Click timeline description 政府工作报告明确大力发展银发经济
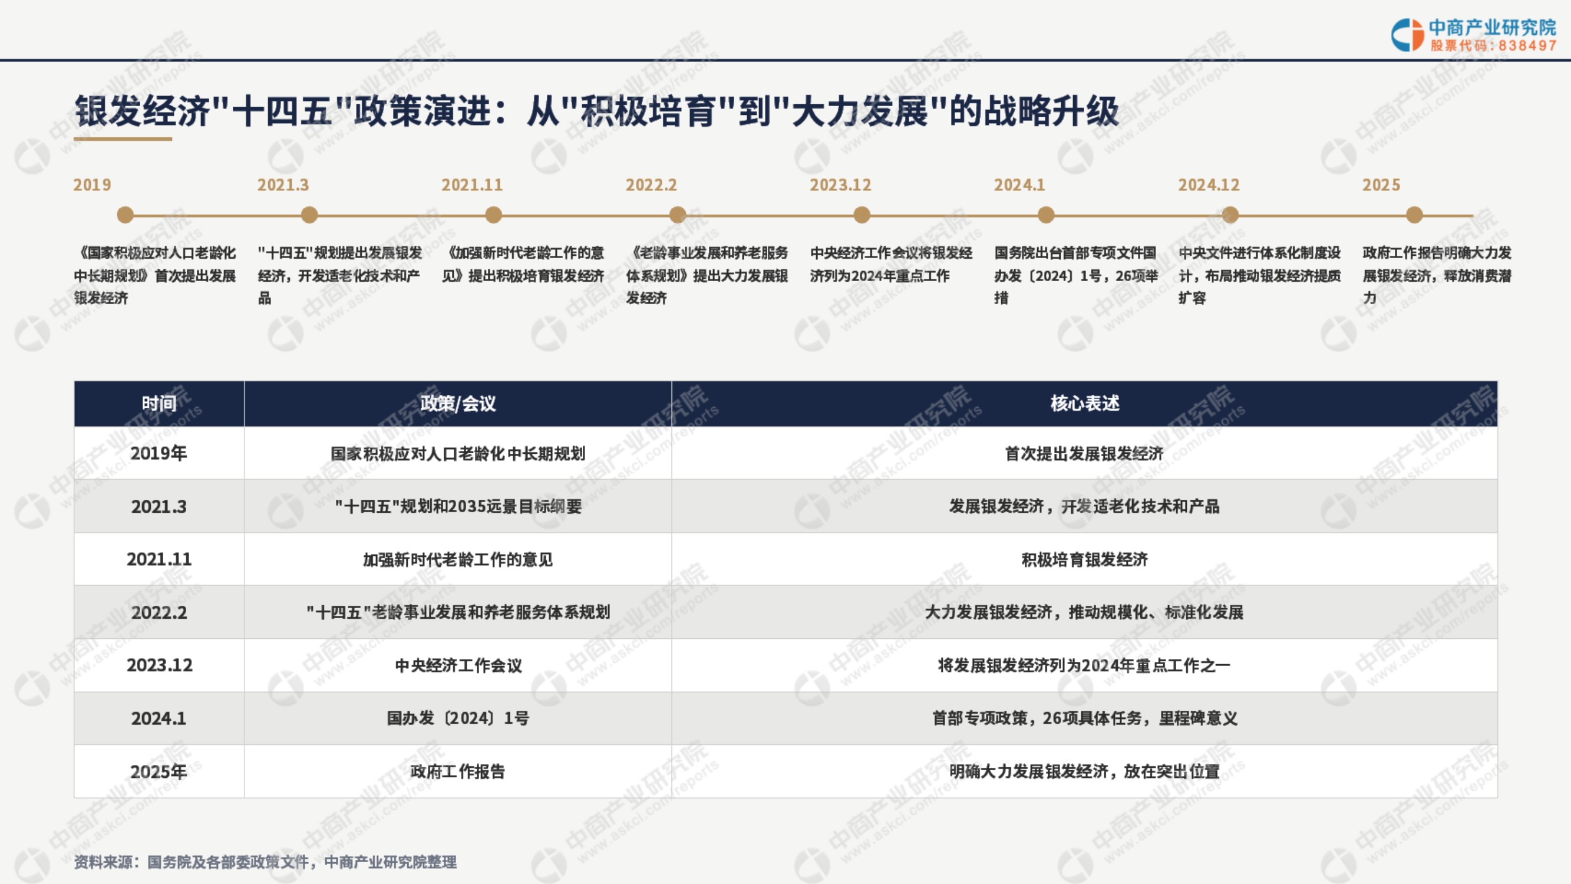This screenshot has height=884, width=1571. (1437, 275)
